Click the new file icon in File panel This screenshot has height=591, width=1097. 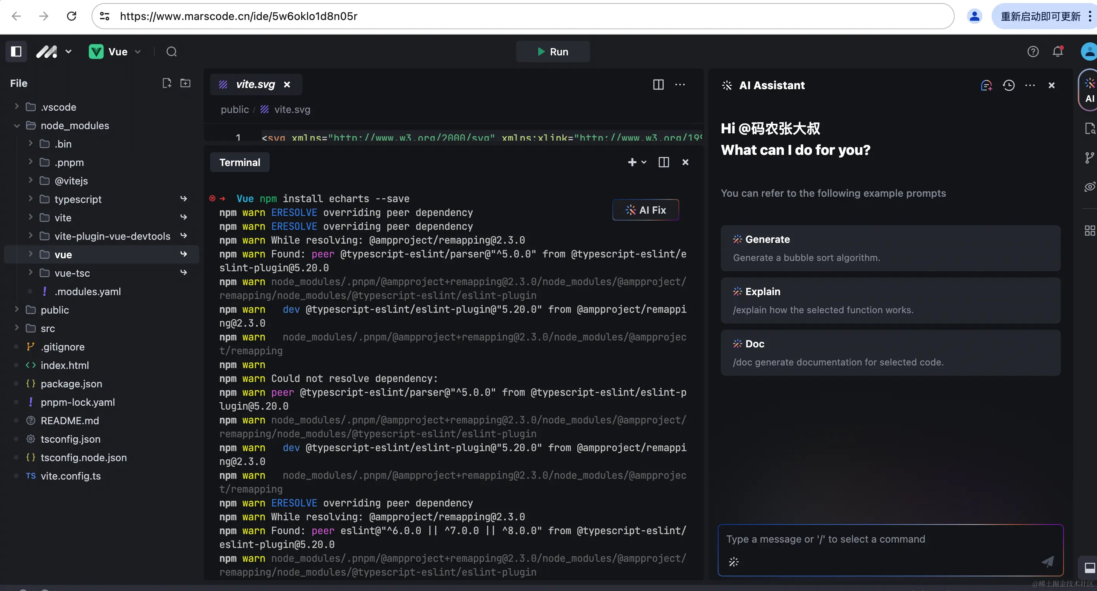pyautogui.click(x=167, y=83)
